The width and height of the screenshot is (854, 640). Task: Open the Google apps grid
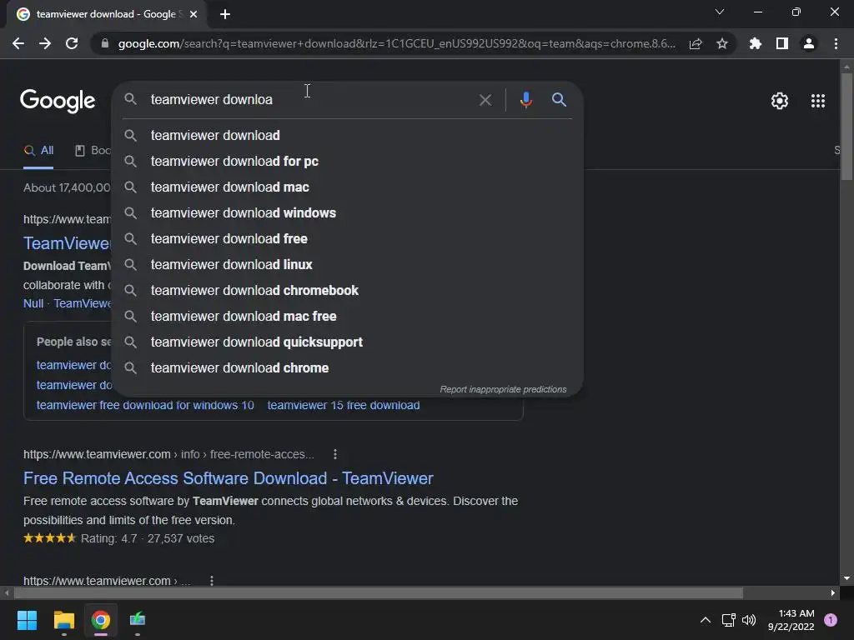[818, 101]
